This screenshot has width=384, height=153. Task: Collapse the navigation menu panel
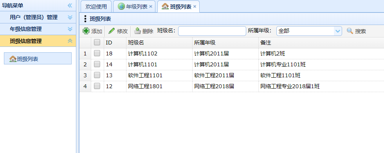[70, 5]
